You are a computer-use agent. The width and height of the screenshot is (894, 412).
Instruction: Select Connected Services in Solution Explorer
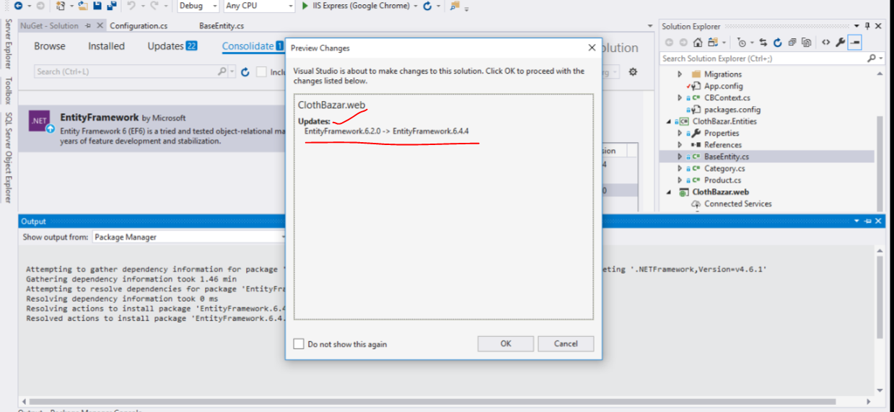pyautogui.click(x=737, y=203)
